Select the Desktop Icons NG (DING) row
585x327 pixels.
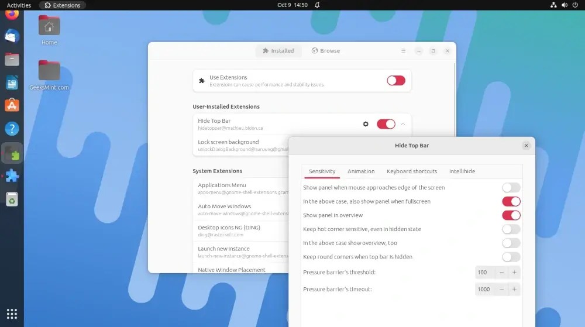coord(240,231)
